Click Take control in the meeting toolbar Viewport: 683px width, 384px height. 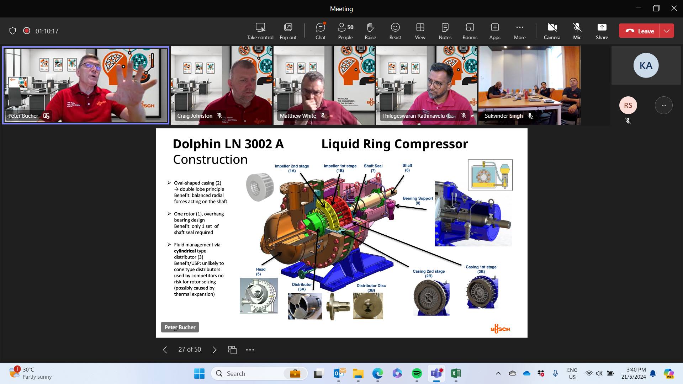tap(260, 31)
